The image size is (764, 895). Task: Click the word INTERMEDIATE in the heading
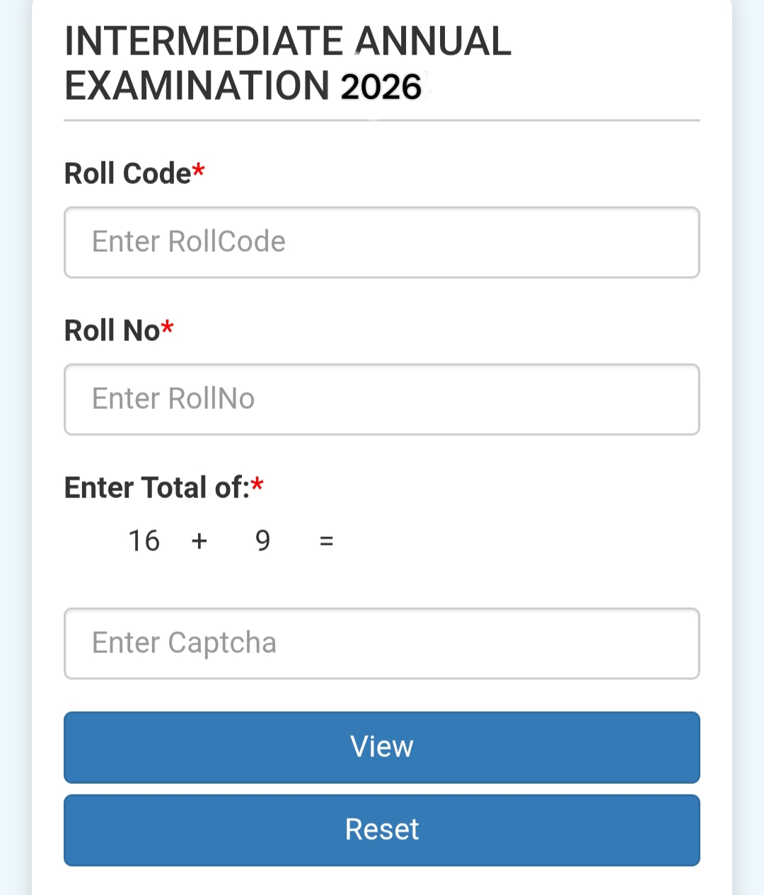(x=202, y=41)
